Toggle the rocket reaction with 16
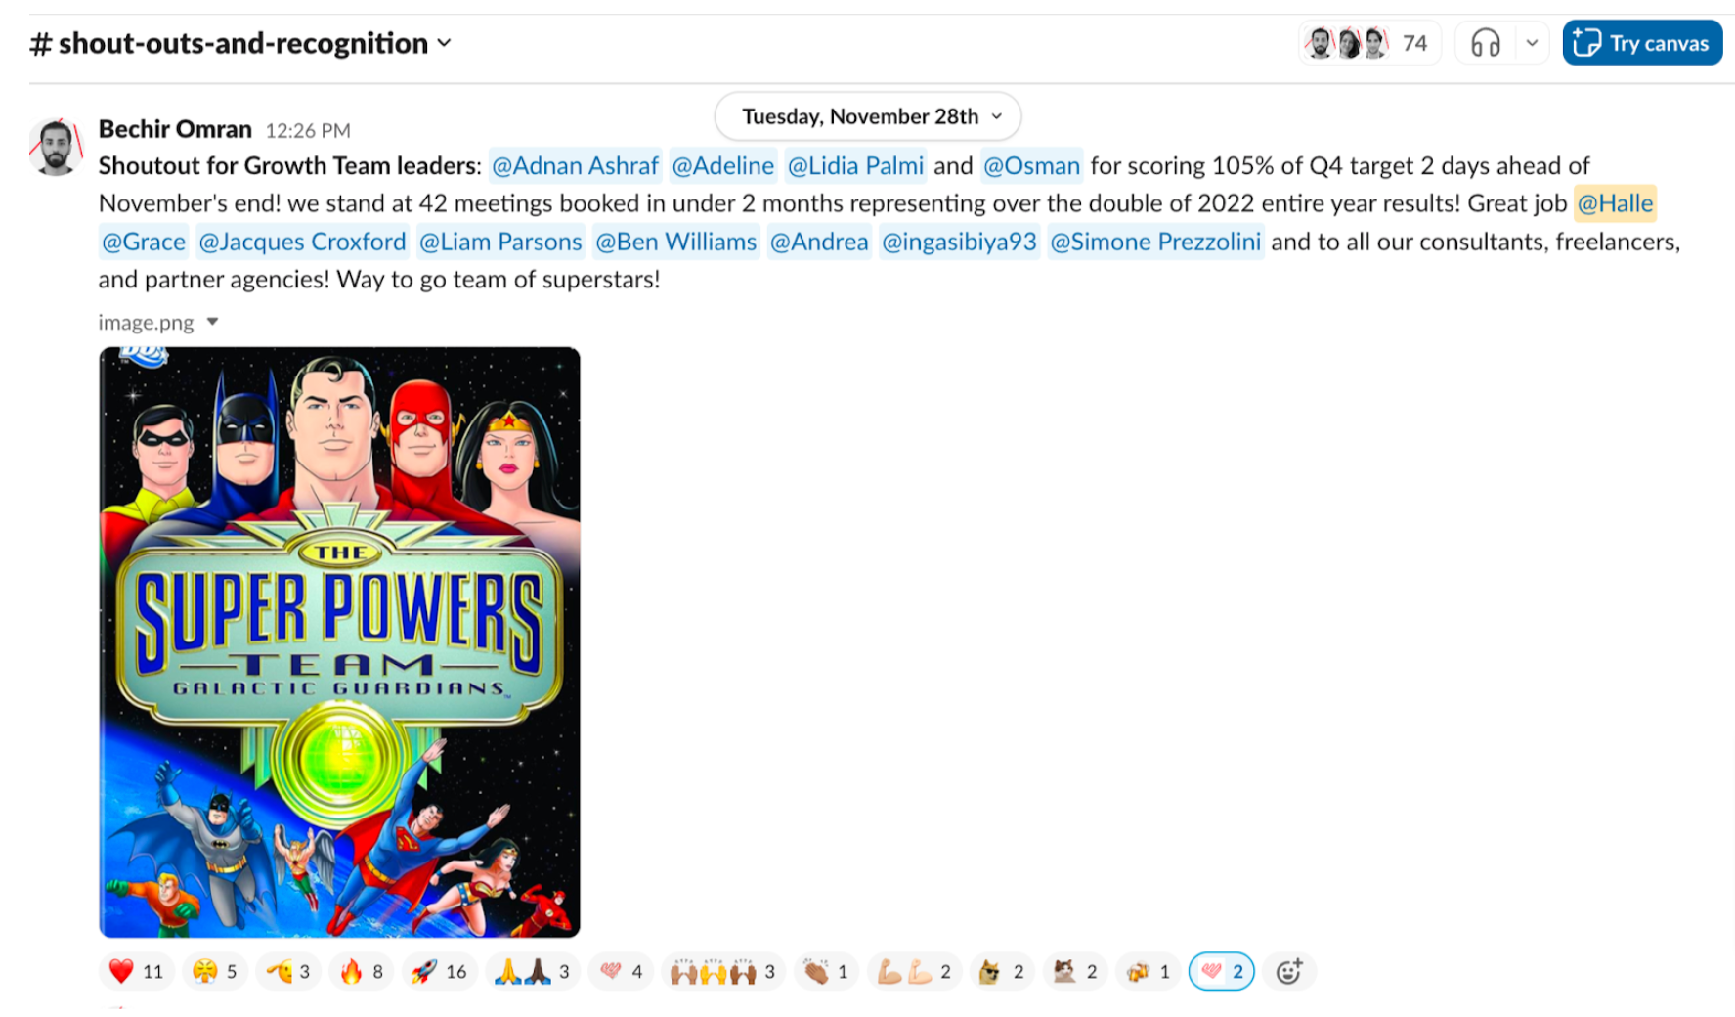Screen dimensions: 1735x1017 coord(439,971)
